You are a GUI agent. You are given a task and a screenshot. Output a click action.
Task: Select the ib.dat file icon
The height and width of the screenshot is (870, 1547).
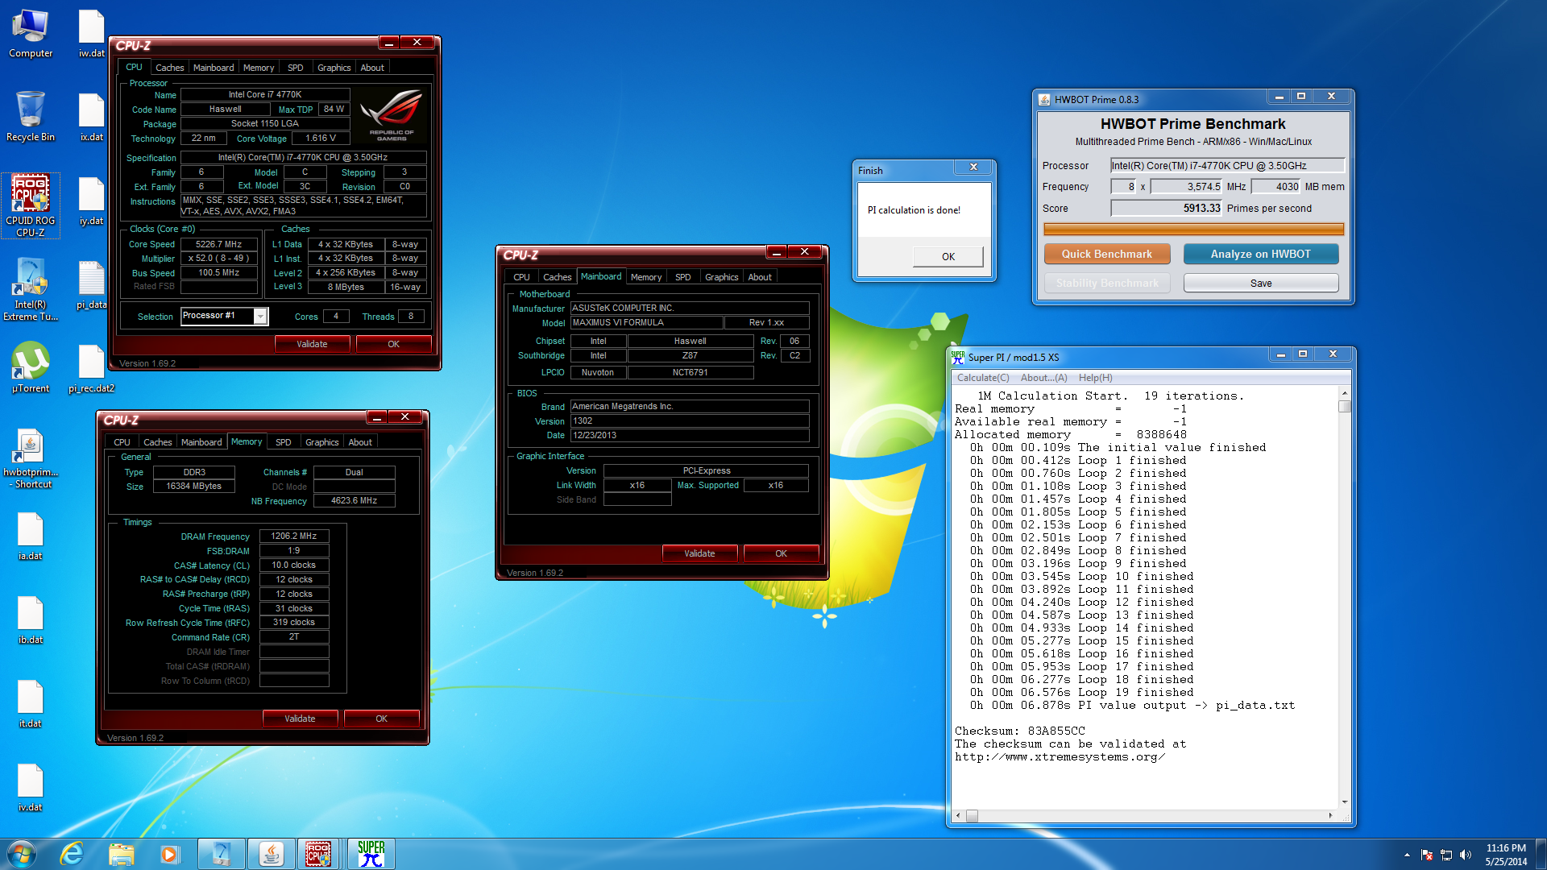coord(30,620)
